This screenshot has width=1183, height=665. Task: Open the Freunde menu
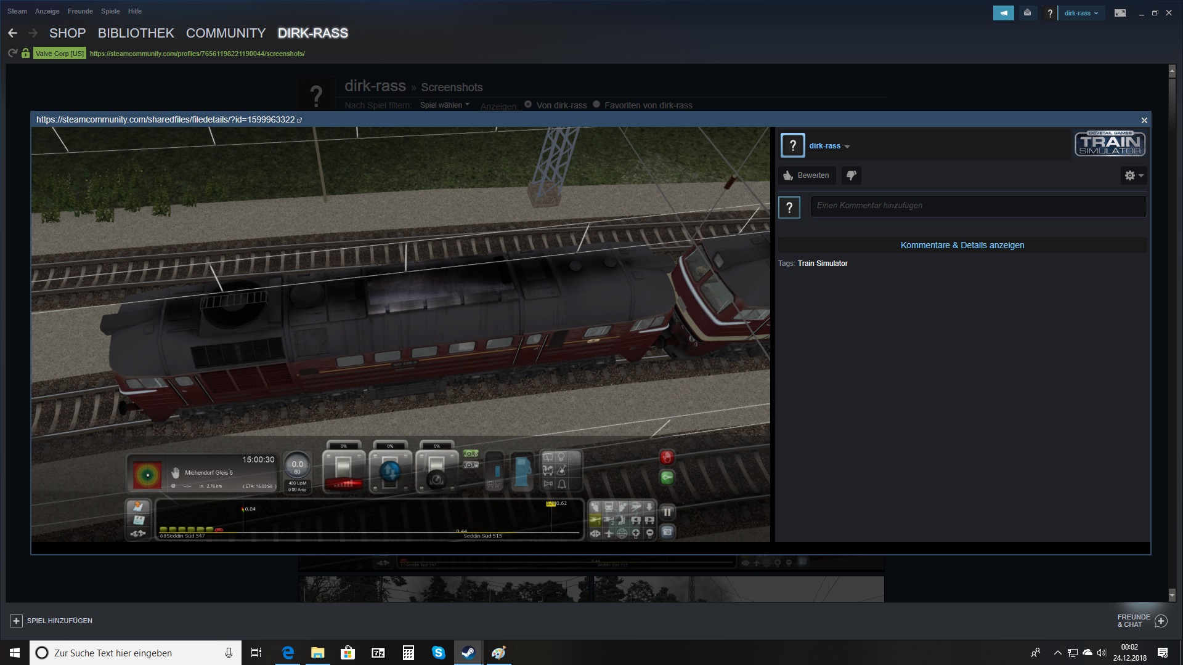80,11
